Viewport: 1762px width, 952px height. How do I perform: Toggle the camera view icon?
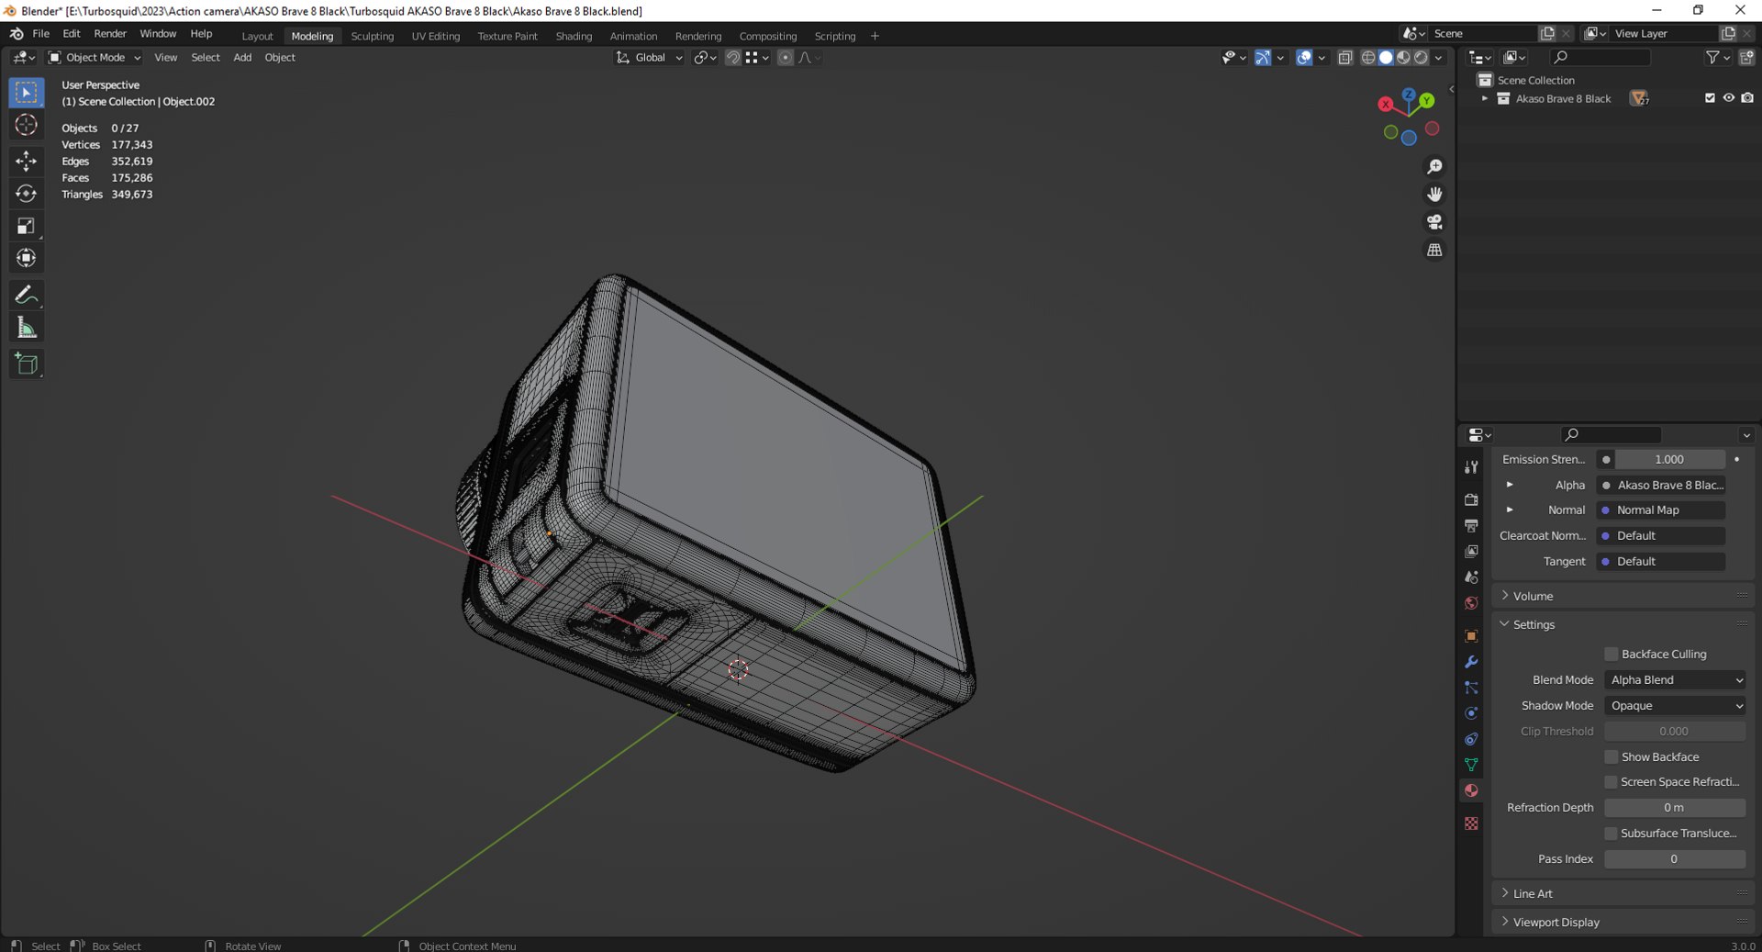1434,222
